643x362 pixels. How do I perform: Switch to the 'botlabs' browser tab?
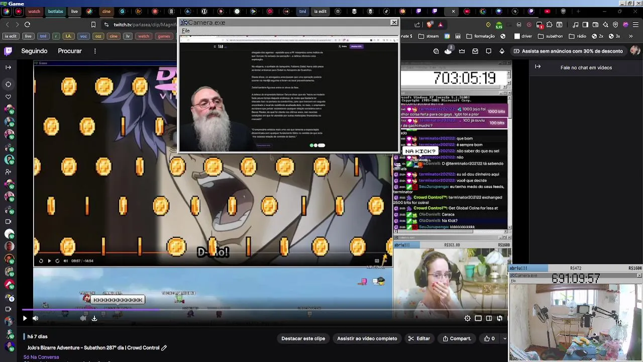click(55, 11)
